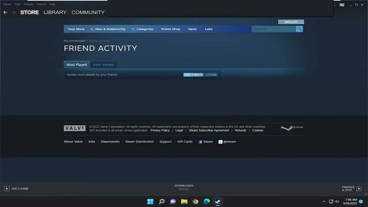
Task: Click the search magnifier icon
Action: [x=299, y=29]
